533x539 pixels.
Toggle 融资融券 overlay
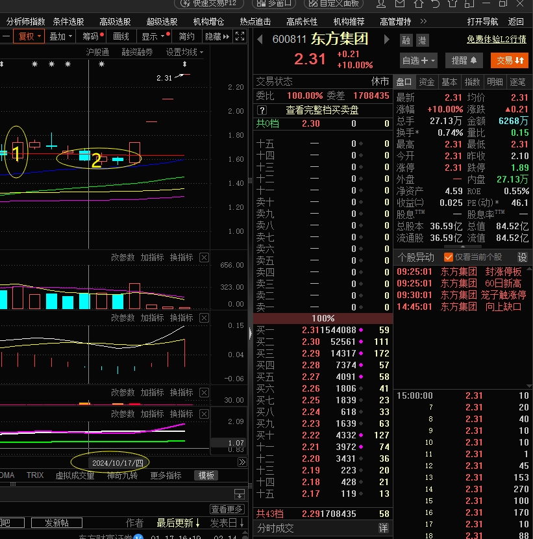[137, 52]
